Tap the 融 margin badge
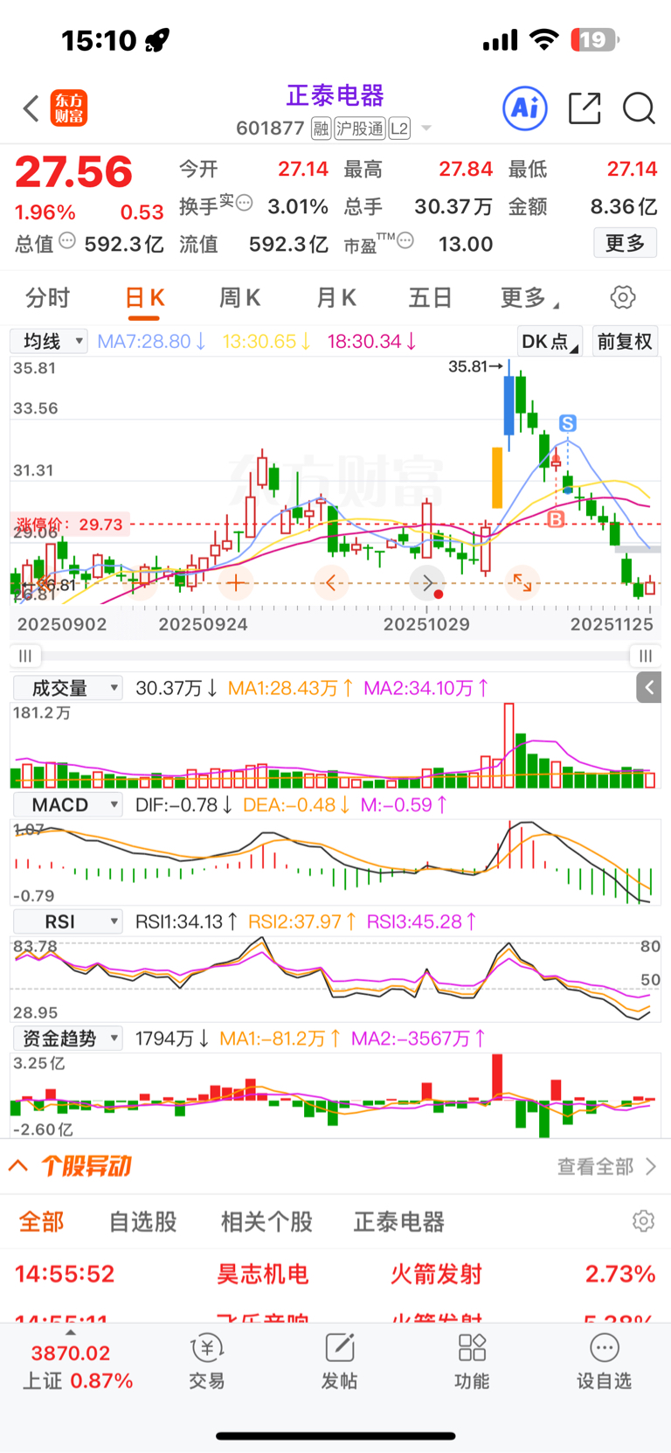 coord(321,129)
